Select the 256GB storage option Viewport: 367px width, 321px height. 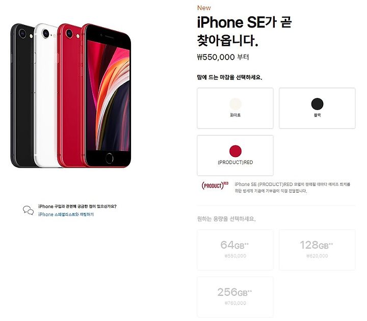click(x=235, y=297)
